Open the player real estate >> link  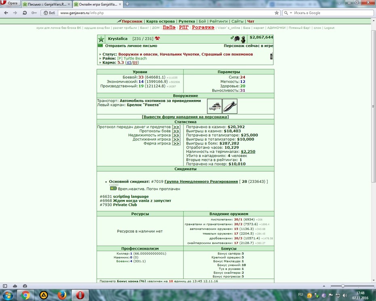tap(176, 135)
